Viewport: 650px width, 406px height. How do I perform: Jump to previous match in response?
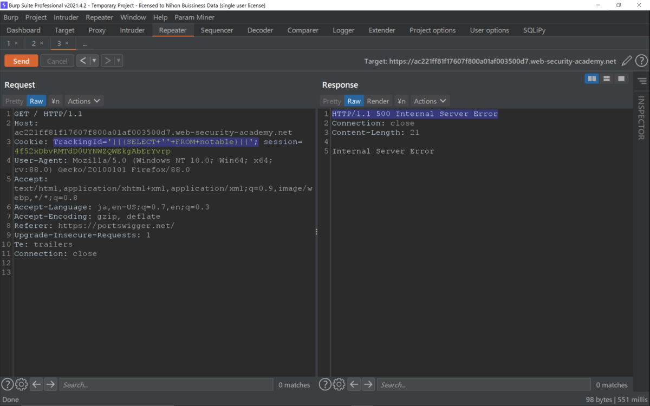[x=354, y=384]
